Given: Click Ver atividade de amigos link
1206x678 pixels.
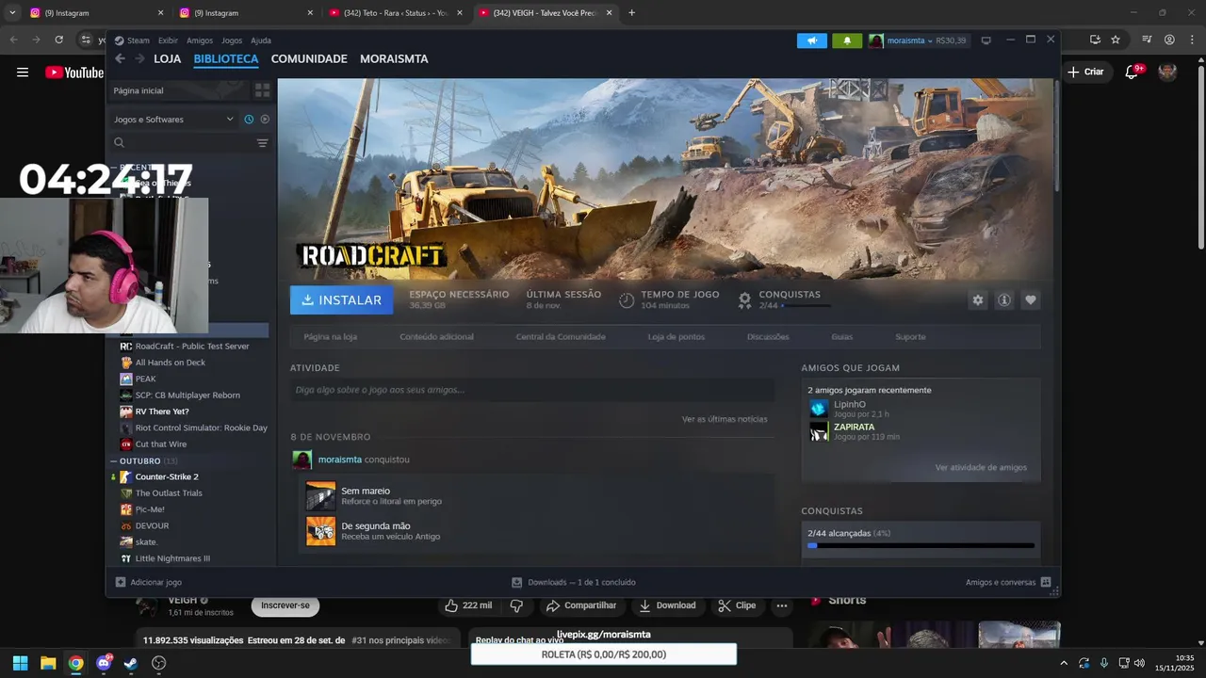Looking at the screenshot, I should 981,467.
